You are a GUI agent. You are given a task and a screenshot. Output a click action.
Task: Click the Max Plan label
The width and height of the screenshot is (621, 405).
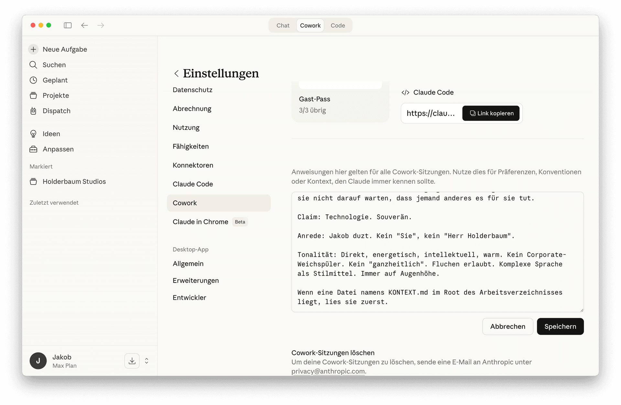click(x=64, y=366)
